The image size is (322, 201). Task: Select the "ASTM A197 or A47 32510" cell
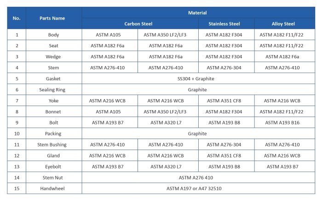(x=197, y=188)
